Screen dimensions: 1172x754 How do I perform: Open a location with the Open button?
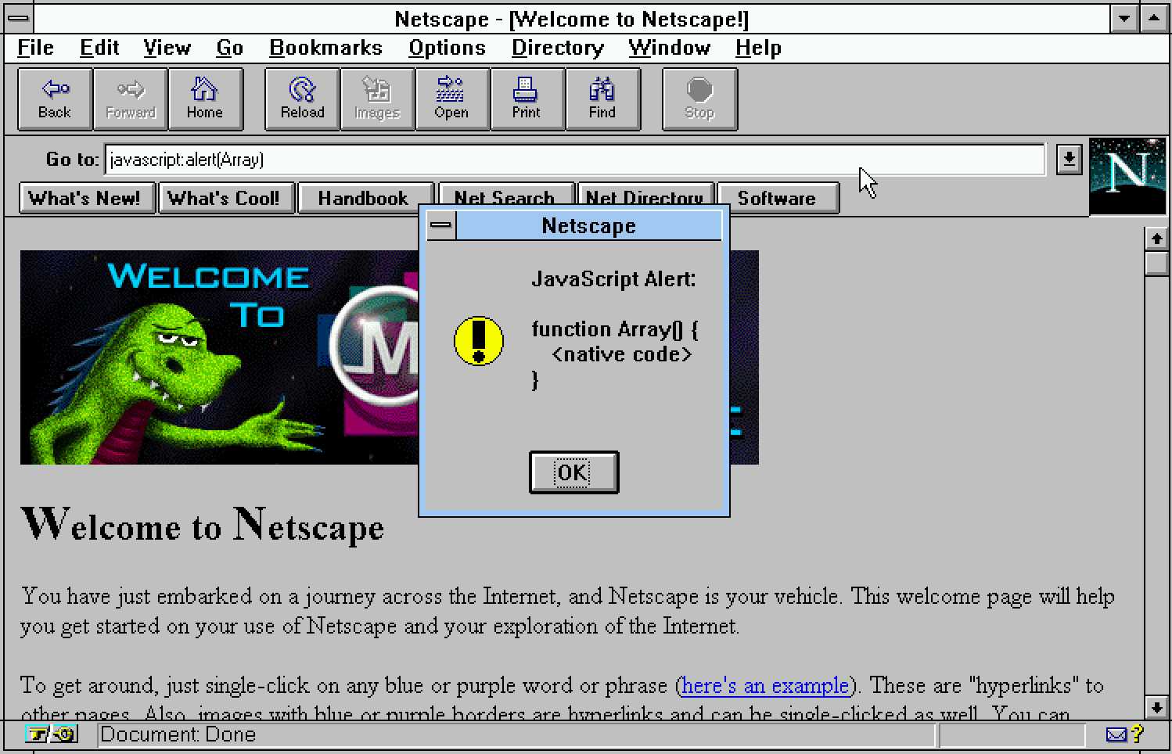pos(452,99)
